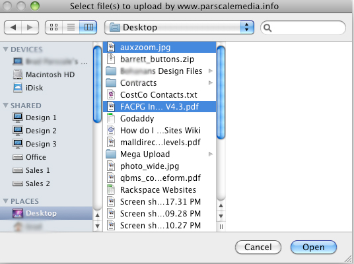Click the file list vertical scrollbar thumb

click(x=221, y=92)
